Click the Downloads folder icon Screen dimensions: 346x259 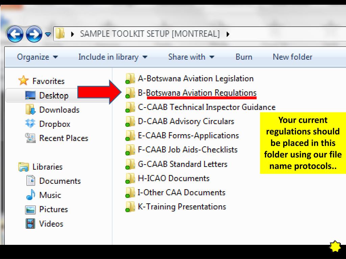tap(30, 110)
